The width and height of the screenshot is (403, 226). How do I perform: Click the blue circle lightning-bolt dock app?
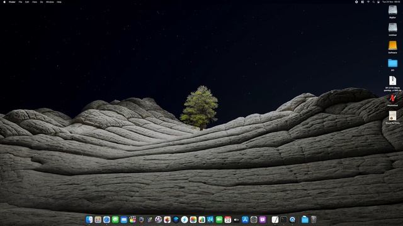pyautogui.click(x=184, y=220)
